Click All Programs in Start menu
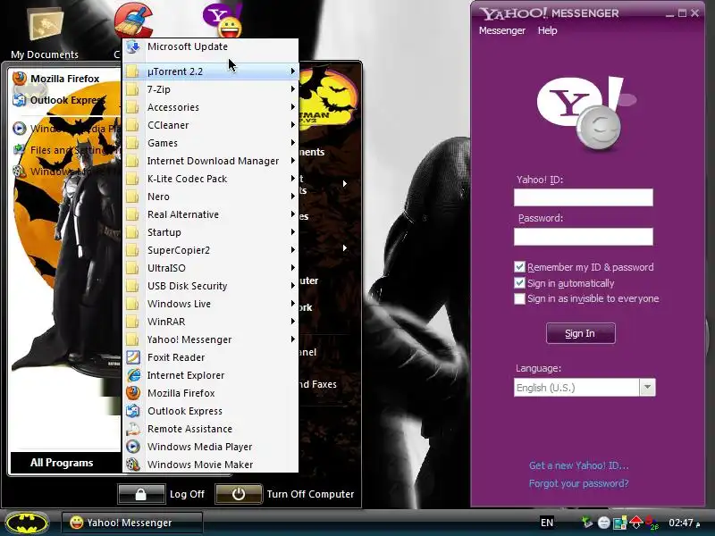Viewport: 715px width, 536px height. [62, 463]
